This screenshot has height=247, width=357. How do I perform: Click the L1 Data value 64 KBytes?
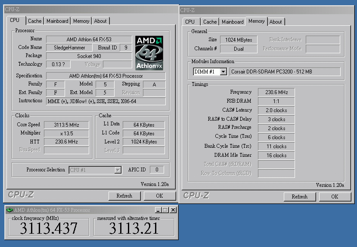[144, 125]
